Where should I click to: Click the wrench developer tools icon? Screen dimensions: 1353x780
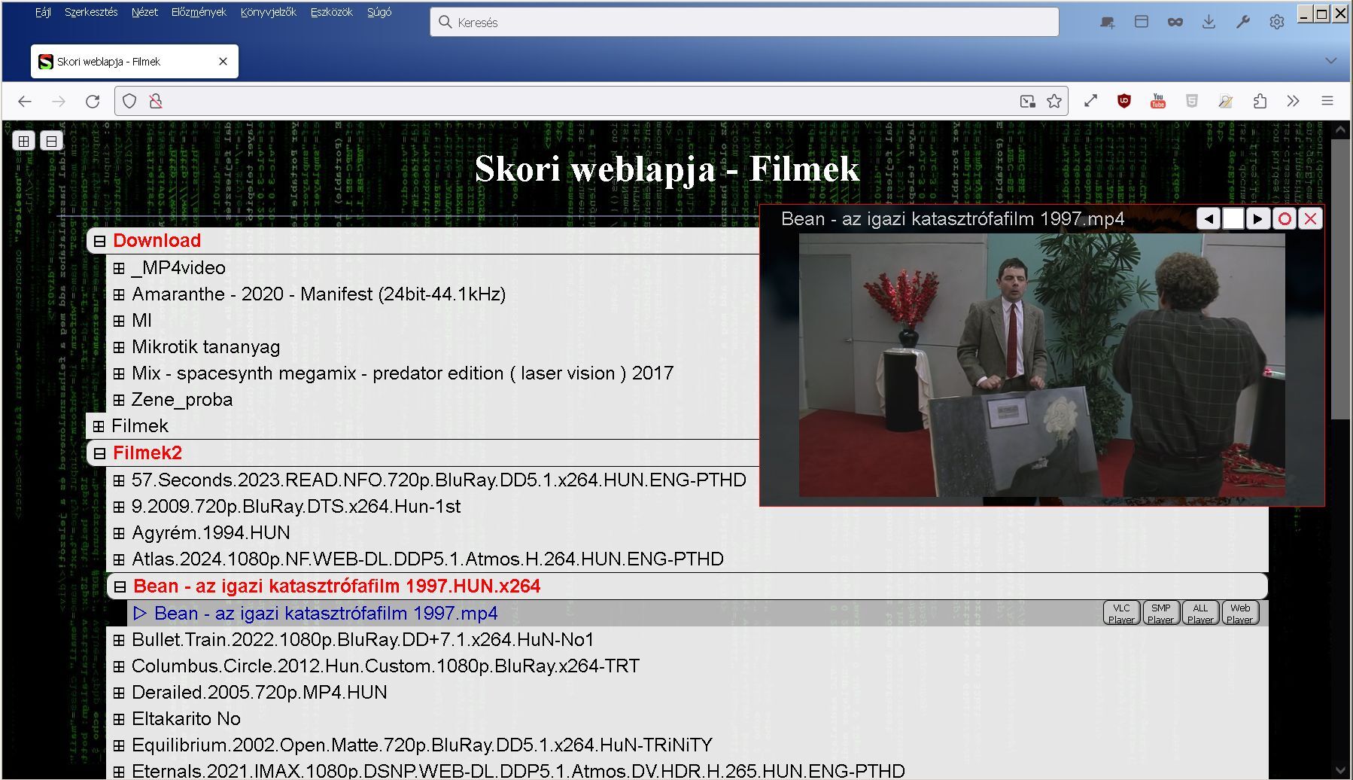point(1242,22)
